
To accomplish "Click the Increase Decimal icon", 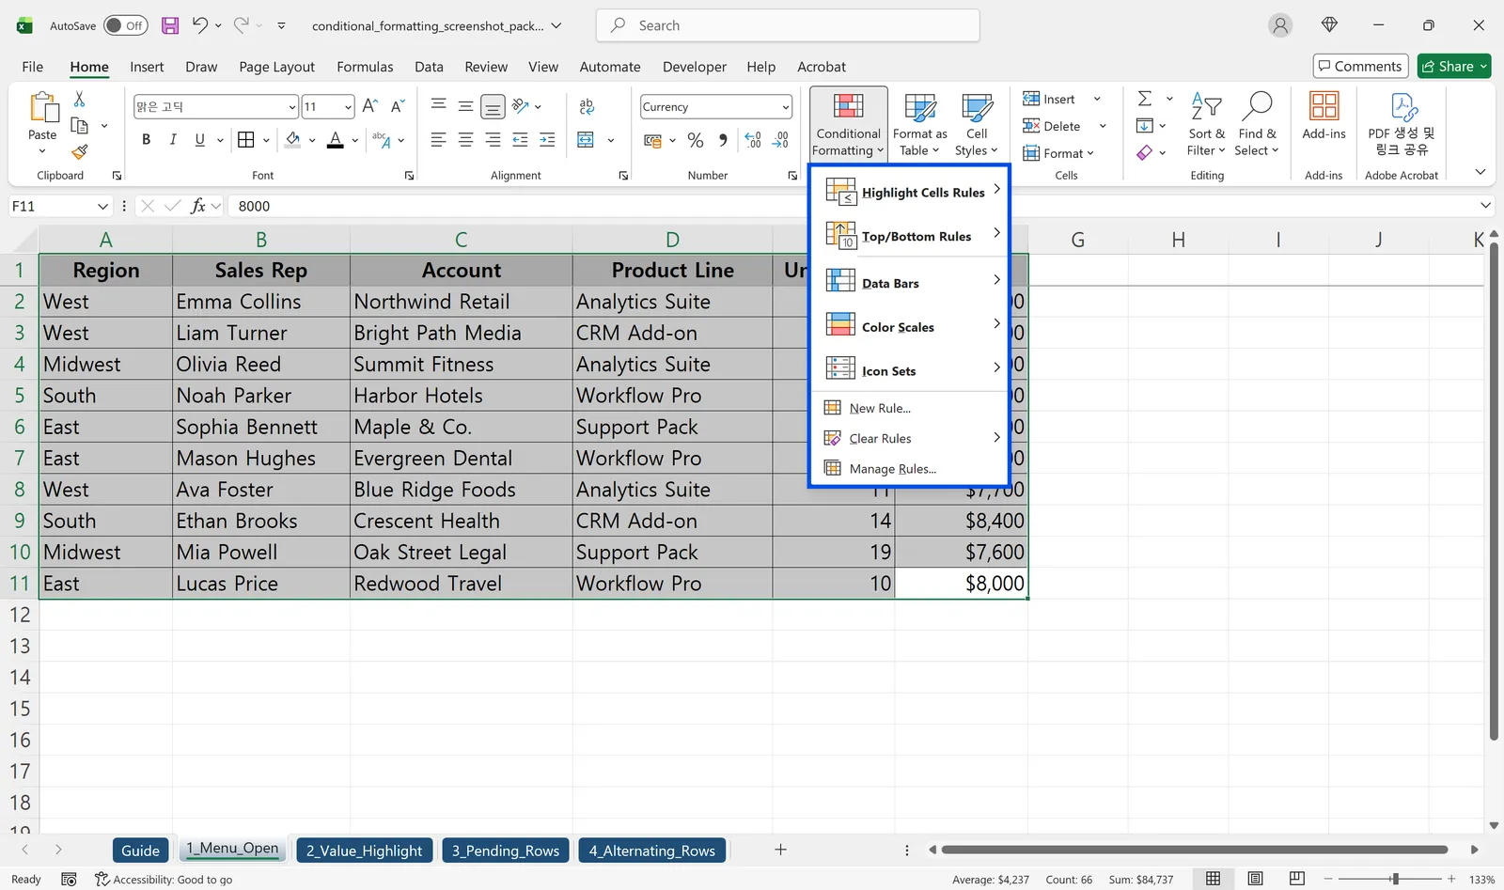I will click(x=753, y=140).
